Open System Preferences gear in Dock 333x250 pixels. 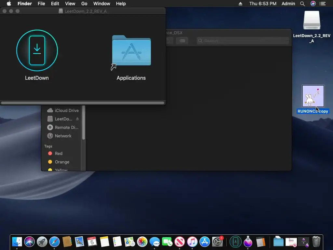pos(217,242)
